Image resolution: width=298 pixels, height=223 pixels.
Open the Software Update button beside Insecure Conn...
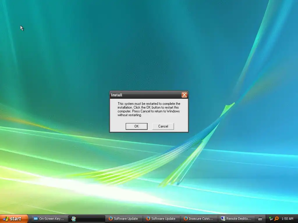click(x=161, y=219)
